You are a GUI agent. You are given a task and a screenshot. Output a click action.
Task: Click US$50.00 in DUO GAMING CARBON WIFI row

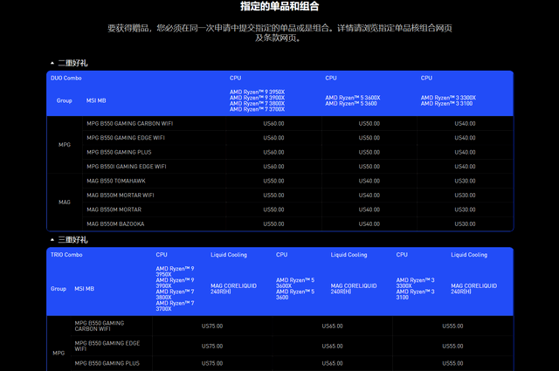[369, 124]
